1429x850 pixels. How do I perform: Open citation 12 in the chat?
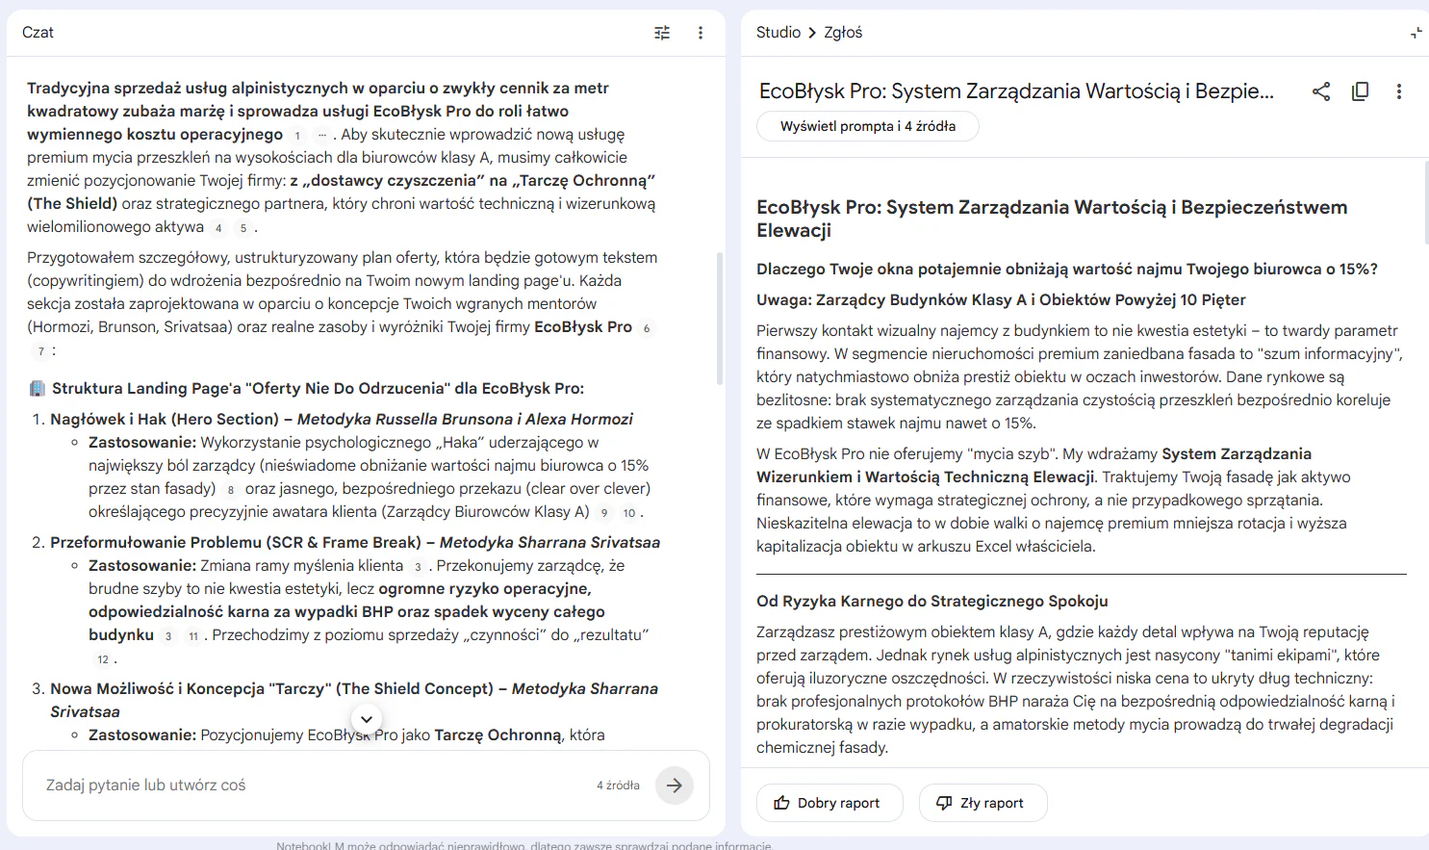click(103, 659)
